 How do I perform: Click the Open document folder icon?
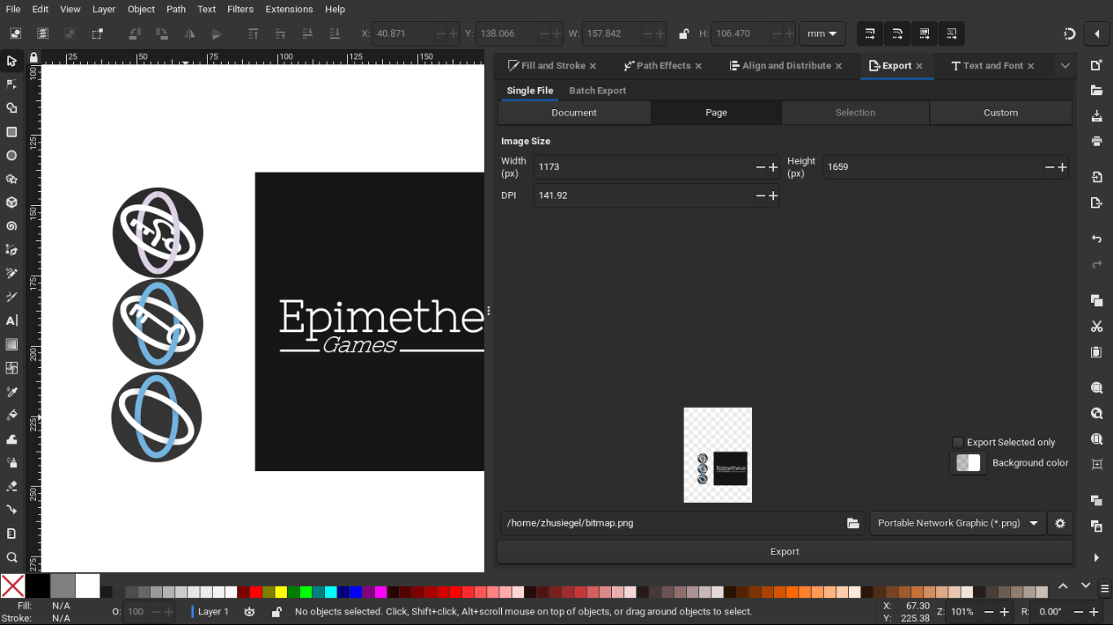[x=1097, y=91]
